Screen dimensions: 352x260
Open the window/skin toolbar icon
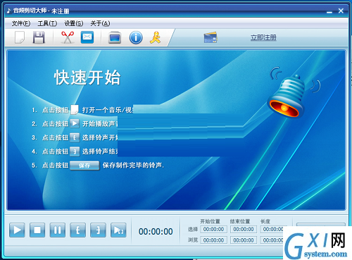(115, 37)
